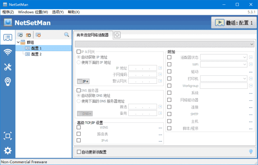Get current 适配器状态 value icon
Image resolution: width=258 pixels, height=165 pixels.
[x=251, y=57]
